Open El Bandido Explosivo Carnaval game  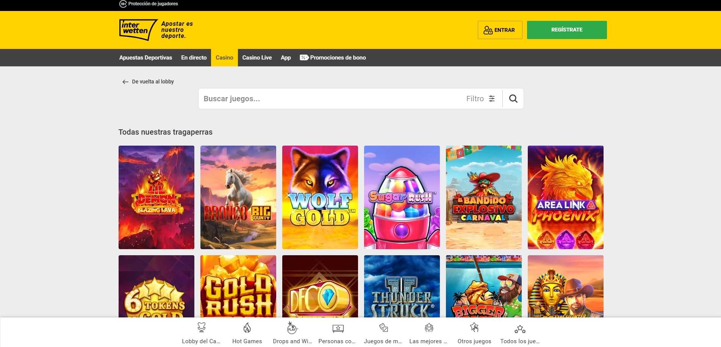tap(484, 197)
